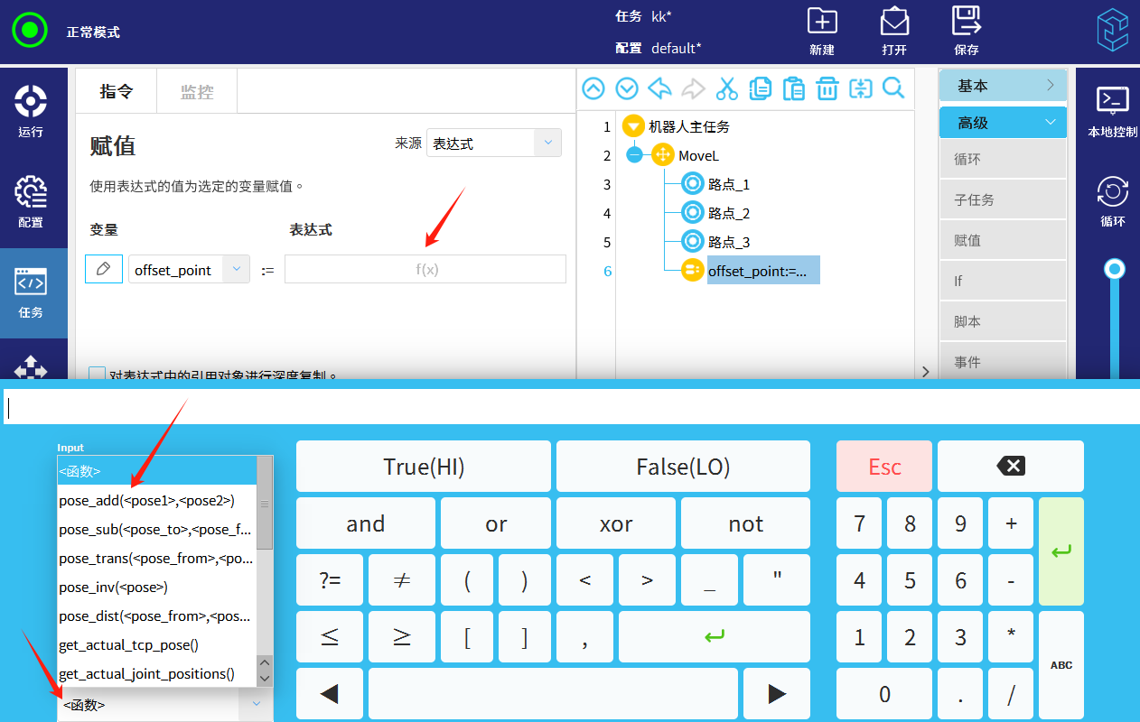Screen dimensions: 1140x722
Task: Open 本地控制 local control panel
Action: tap(1112, 110)
